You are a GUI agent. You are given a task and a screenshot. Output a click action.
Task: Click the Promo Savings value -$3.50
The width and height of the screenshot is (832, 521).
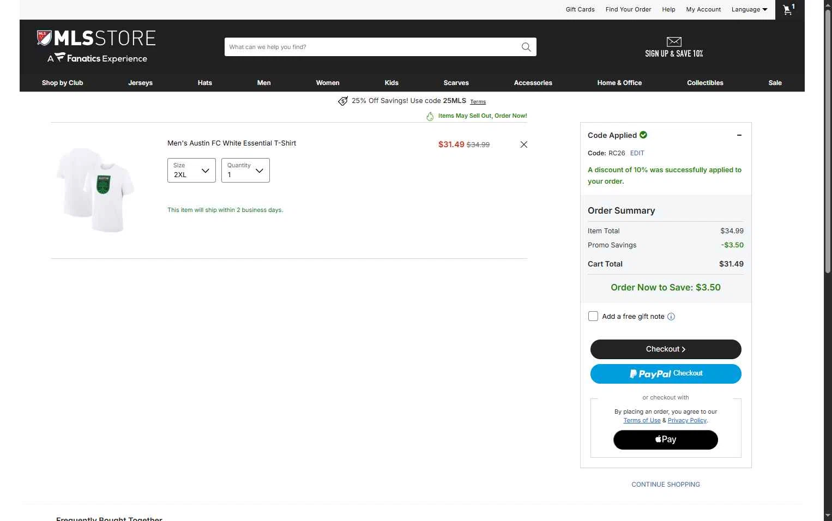(732, 245)
